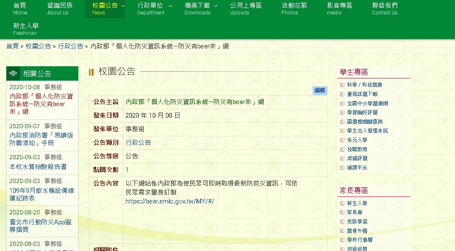Click the 校園公告 breadcrumb link
The height and width of the screenshot is (251, 455).
pos(38,46)
